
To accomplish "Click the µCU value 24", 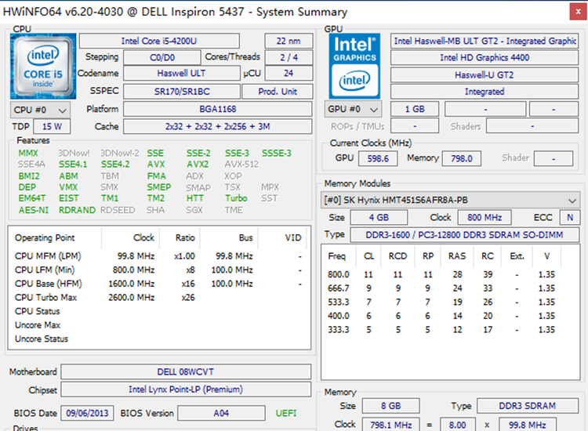I will pos(289,73).
